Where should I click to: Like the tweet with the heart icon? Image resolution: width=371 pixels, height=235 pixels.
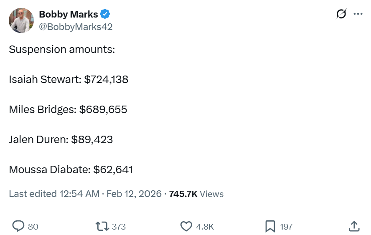pos(186,226)
